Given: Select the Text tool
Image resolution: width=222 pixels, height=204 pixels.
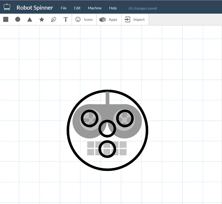Looking at the screenshot, I should coord(66,19).
